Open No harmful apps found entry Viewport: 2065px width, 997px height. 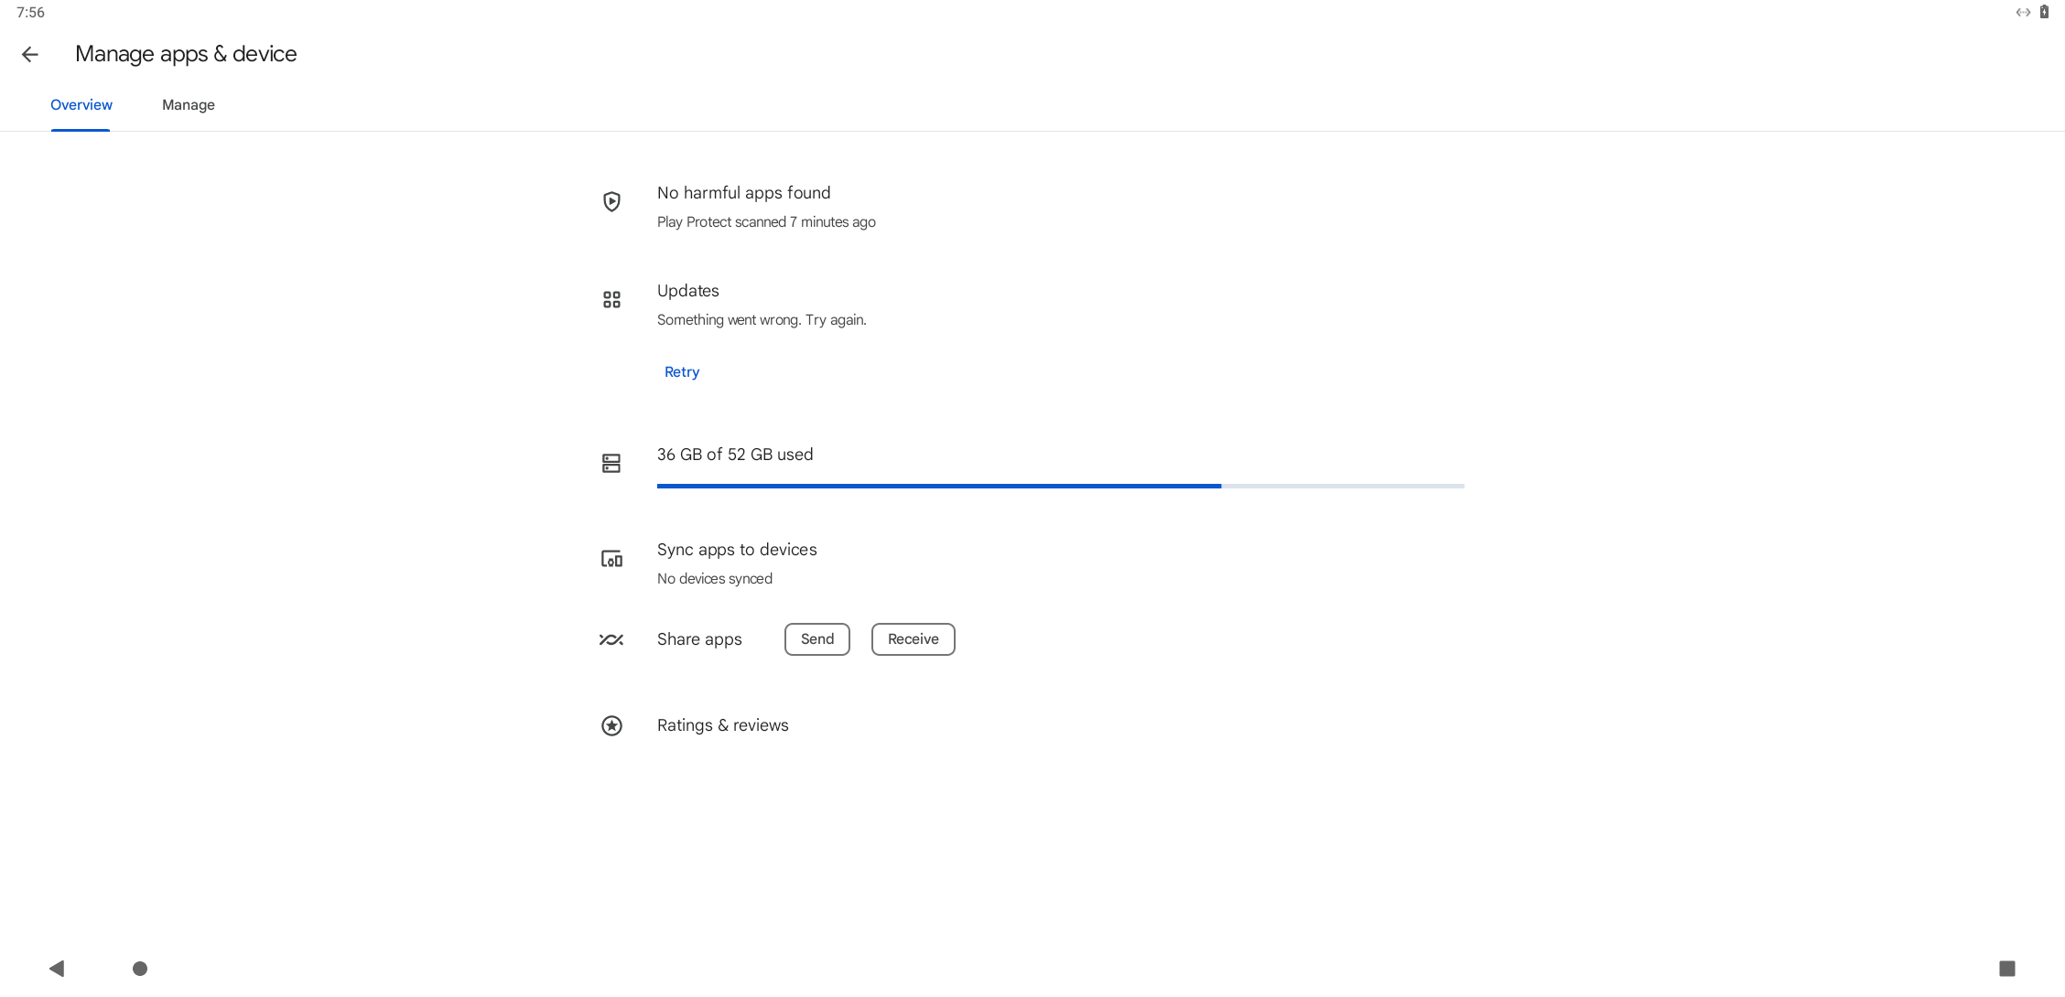[x=743, y=193]
